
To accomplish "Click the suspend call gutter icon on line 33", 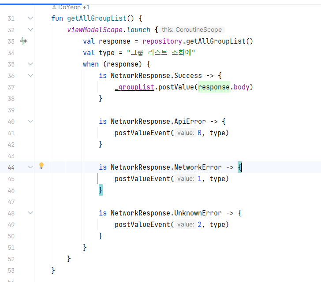I will click(23, 41).
